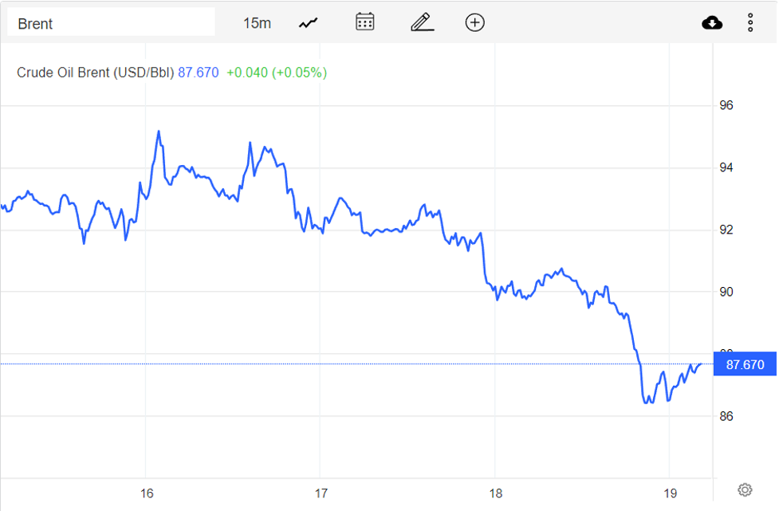The height and width of the screenshot is (511, 779).
Task: Click the Brent symbol search field
Action: (111, 23)
